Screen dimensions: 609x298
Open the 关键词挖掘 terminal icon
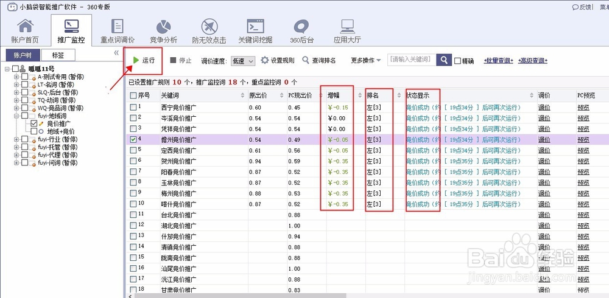click(256, 26)
